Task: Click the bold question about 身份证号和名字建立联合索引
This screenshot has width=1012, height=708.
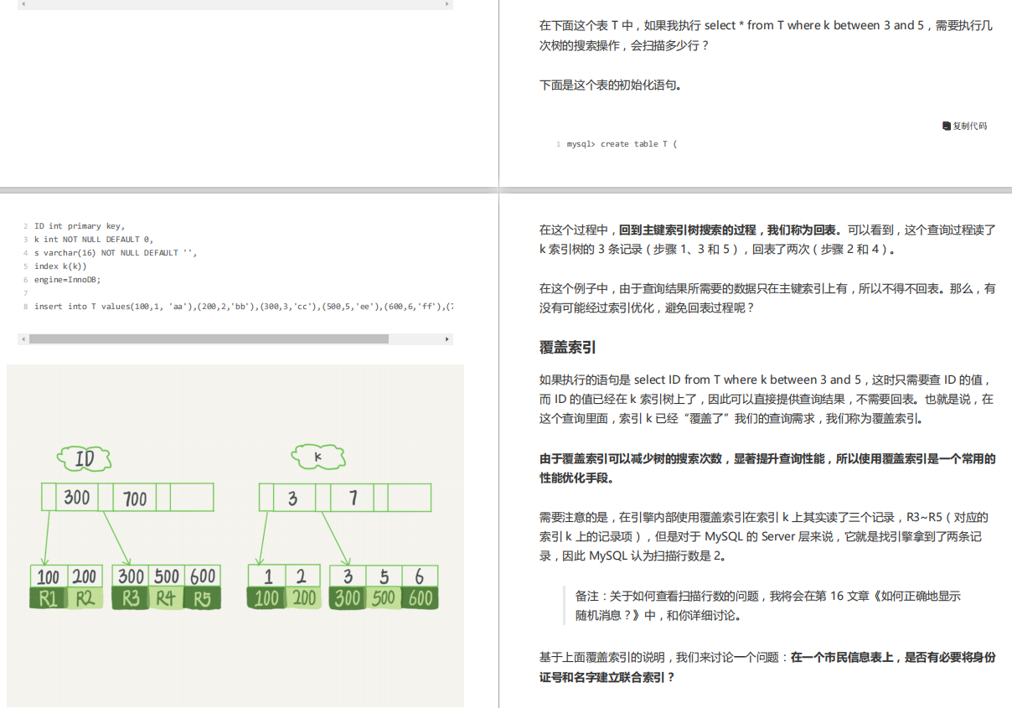Action: (x=767, y=667)
